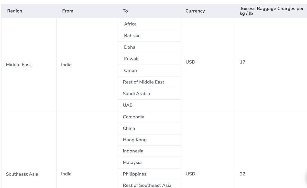Click the Southeast Asia region cell
The image size is (307, 188).
(x=29, y=150)
